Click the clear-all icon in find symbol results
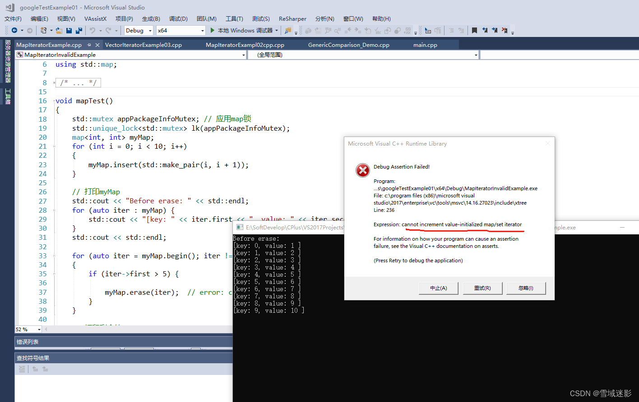The height and width of the screenshot is (402, 639). point(22,369)
